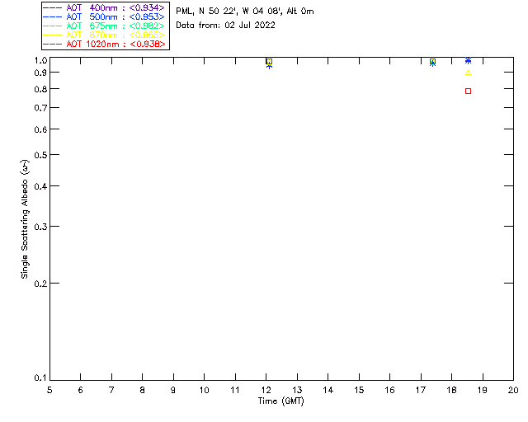This screenshot has height=422, width=528.
Task: Click the x-axis hour label 18
Action: point(451,390)
